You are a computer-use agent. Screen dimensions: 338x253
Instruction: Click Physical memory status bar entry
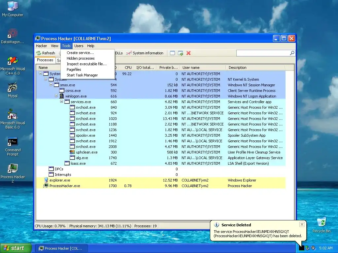[100, 226]
